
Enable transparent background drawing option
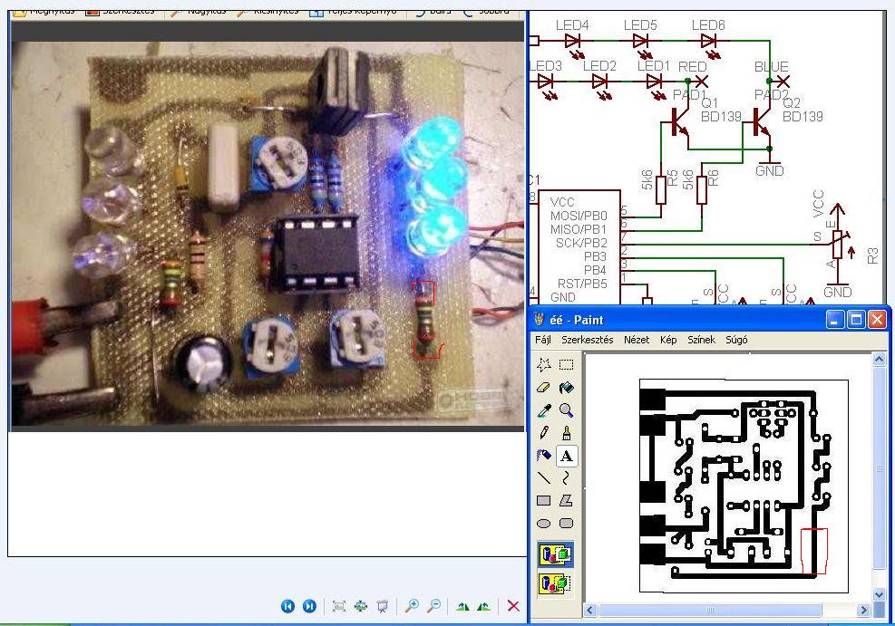point(555,583)
